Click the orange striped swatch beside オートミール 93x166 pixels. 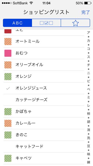pos(8,41)
